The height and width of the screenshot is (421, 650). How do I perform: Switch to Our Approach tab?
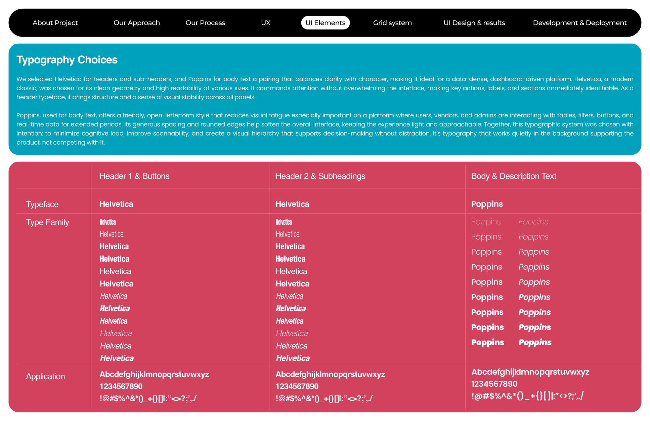click(x=136, y=23)
